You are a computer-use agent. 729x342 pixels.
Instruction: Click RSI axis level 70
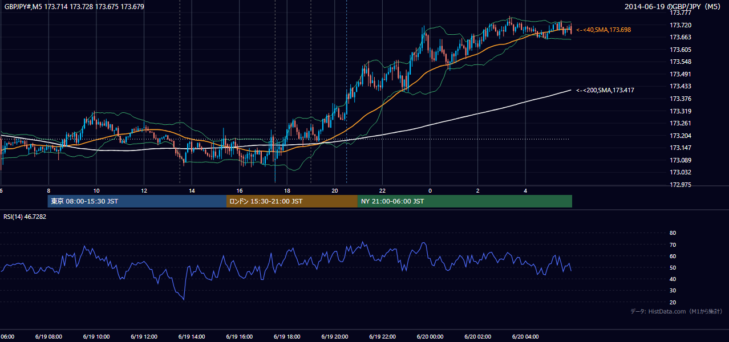(x=673, y=245)
